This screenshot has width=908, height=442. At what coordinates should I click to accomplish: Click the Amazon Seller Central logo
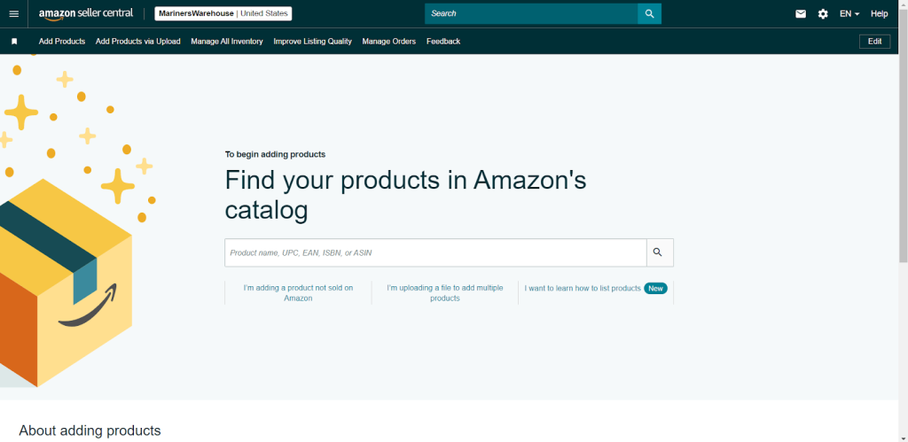(x=86, y=14)
